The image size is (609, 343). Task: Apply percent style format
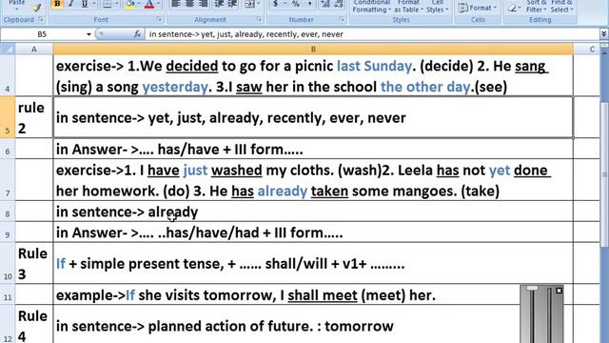pyautogui.click(x=296, y=4)
